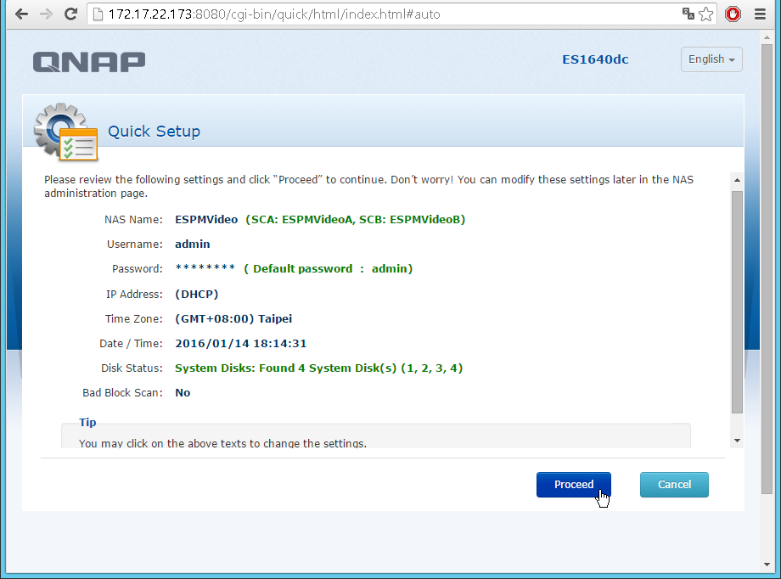This screenshot has width=781, height=579.
Task: Click the Cancel button
Action: pyautogui.click(x=674, y=485)
